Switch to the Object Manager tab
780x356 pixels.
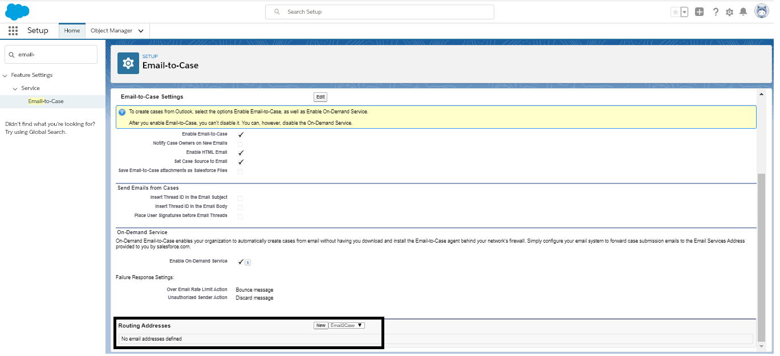pyautogui.click(x=111, y=31)
